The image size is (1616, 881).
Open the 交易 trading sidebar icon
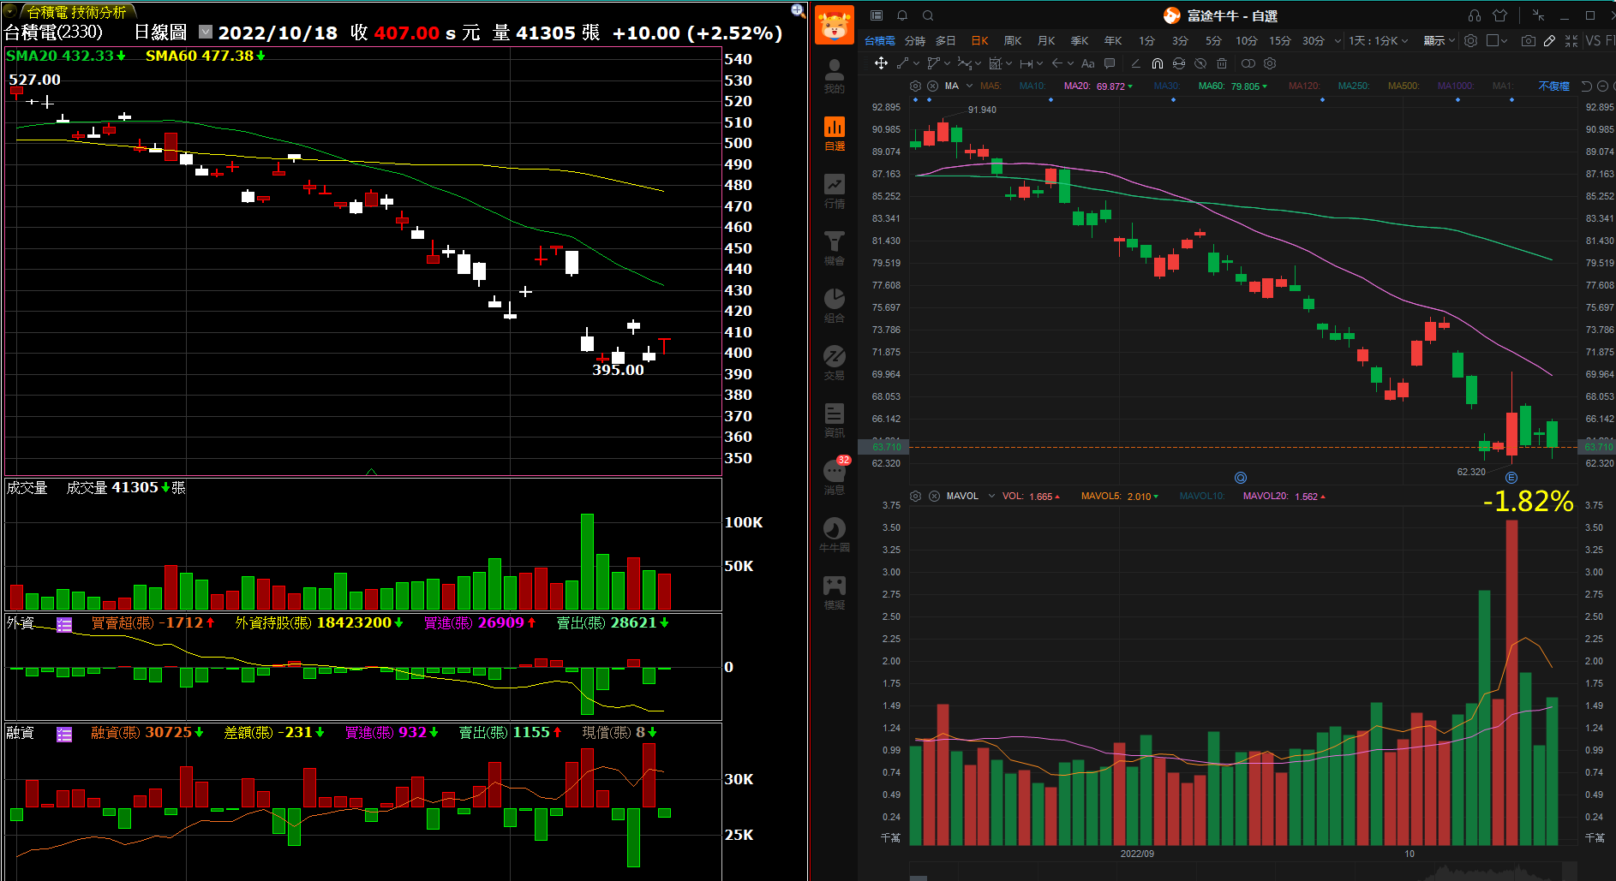point(834,363)
